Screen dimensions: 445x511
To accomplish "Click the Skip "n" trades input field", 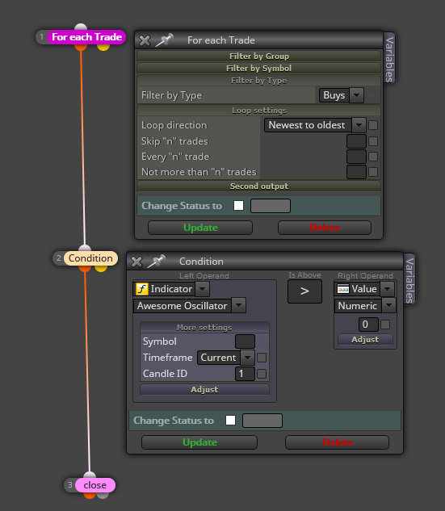I will pyautogui.click(x=356, y=141).
